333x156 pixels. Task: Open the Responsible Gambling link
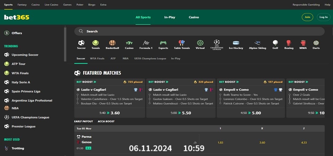pos(306,5)
